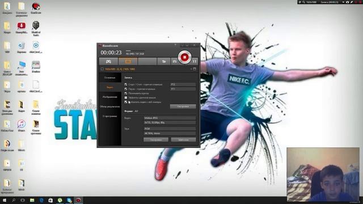
Task: Click the camera icon in top recording bar
Action: (347, 2)
